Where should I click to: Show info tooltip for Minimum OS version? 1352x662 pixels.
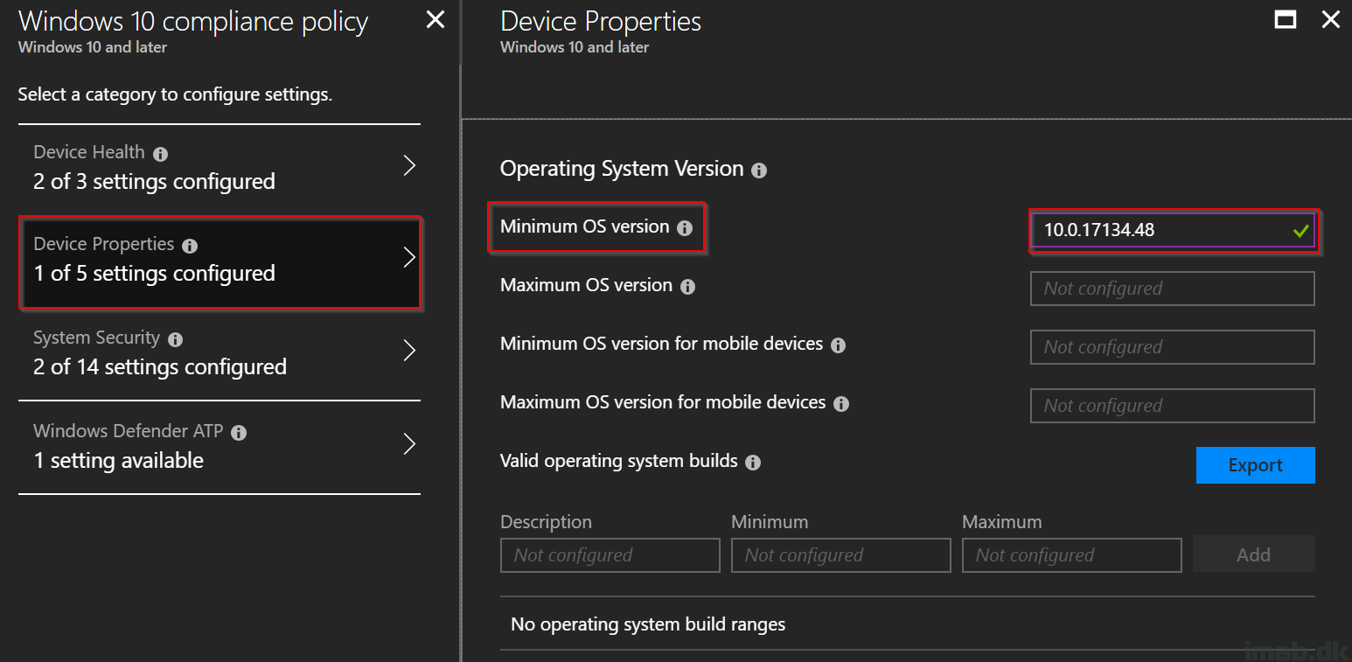(685, 228)
